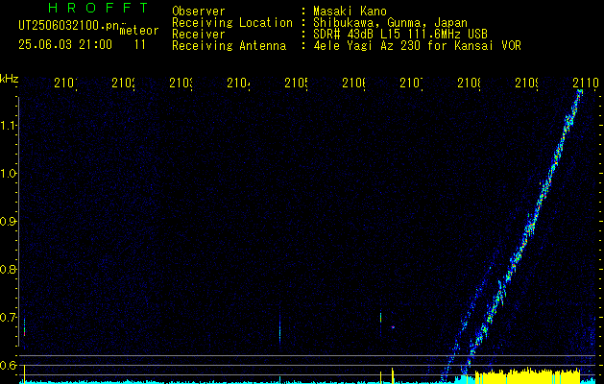
Task: Click the 2102 time marker
Action: 123,83
